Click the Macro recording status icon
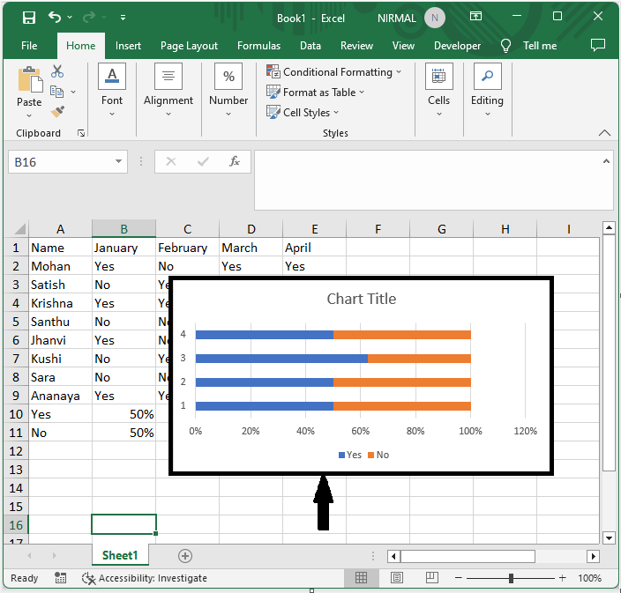Viewport: 621px width, 593px height. pyautogui.click(x=60, y=577)
